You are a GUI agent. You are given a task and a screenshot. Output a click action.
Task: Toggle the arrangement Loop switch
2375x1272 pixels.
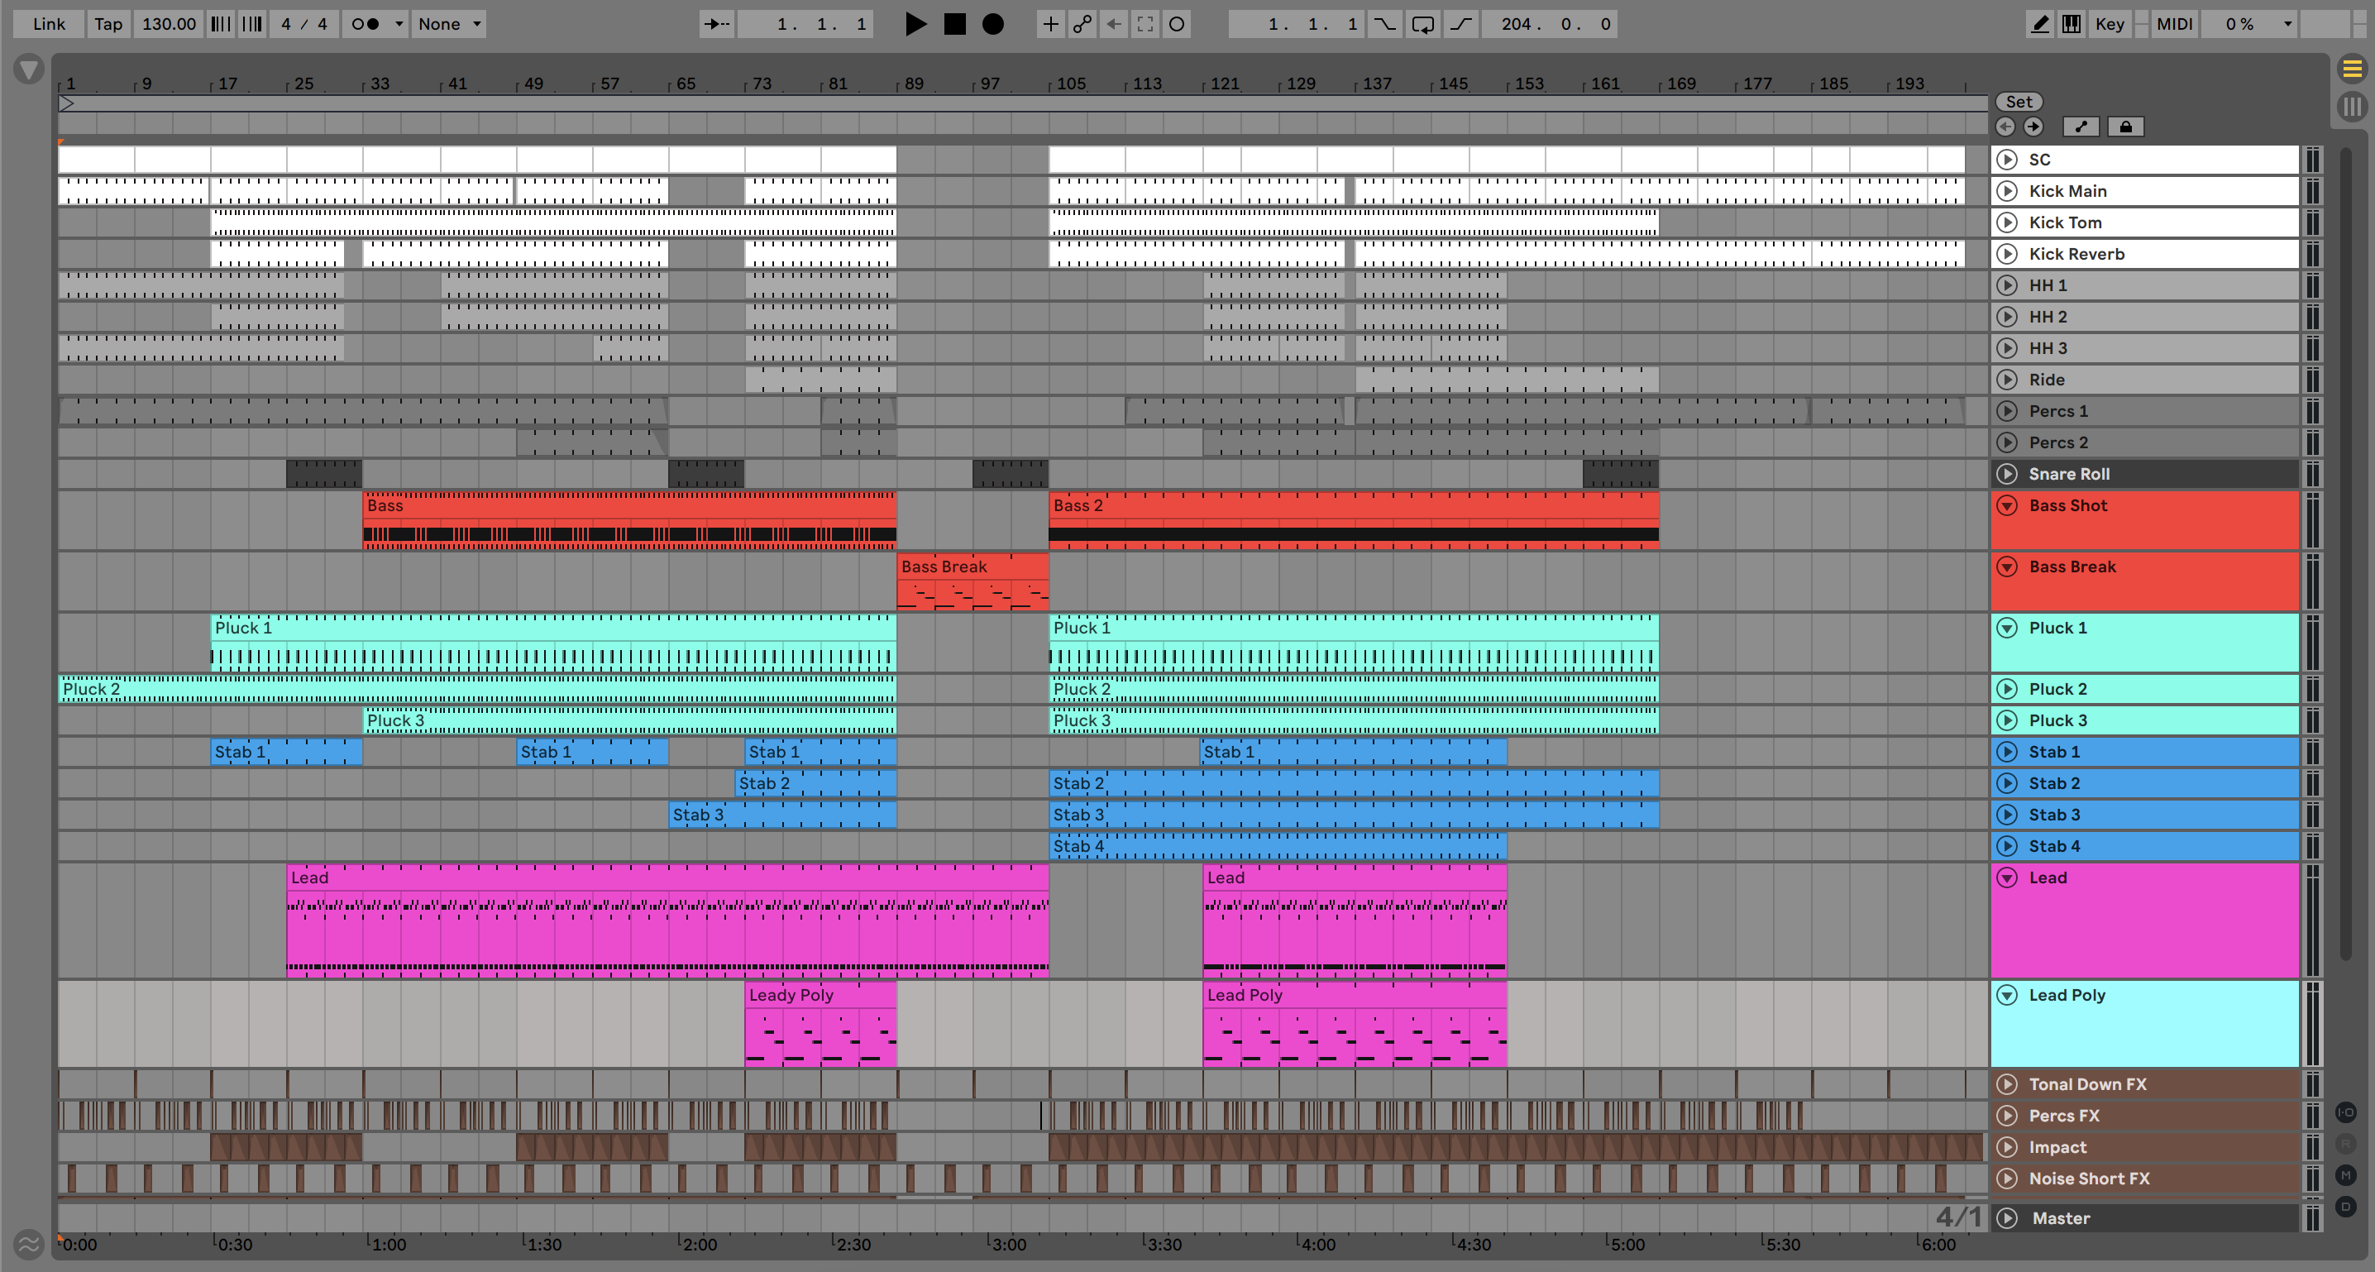(1422, 24)
